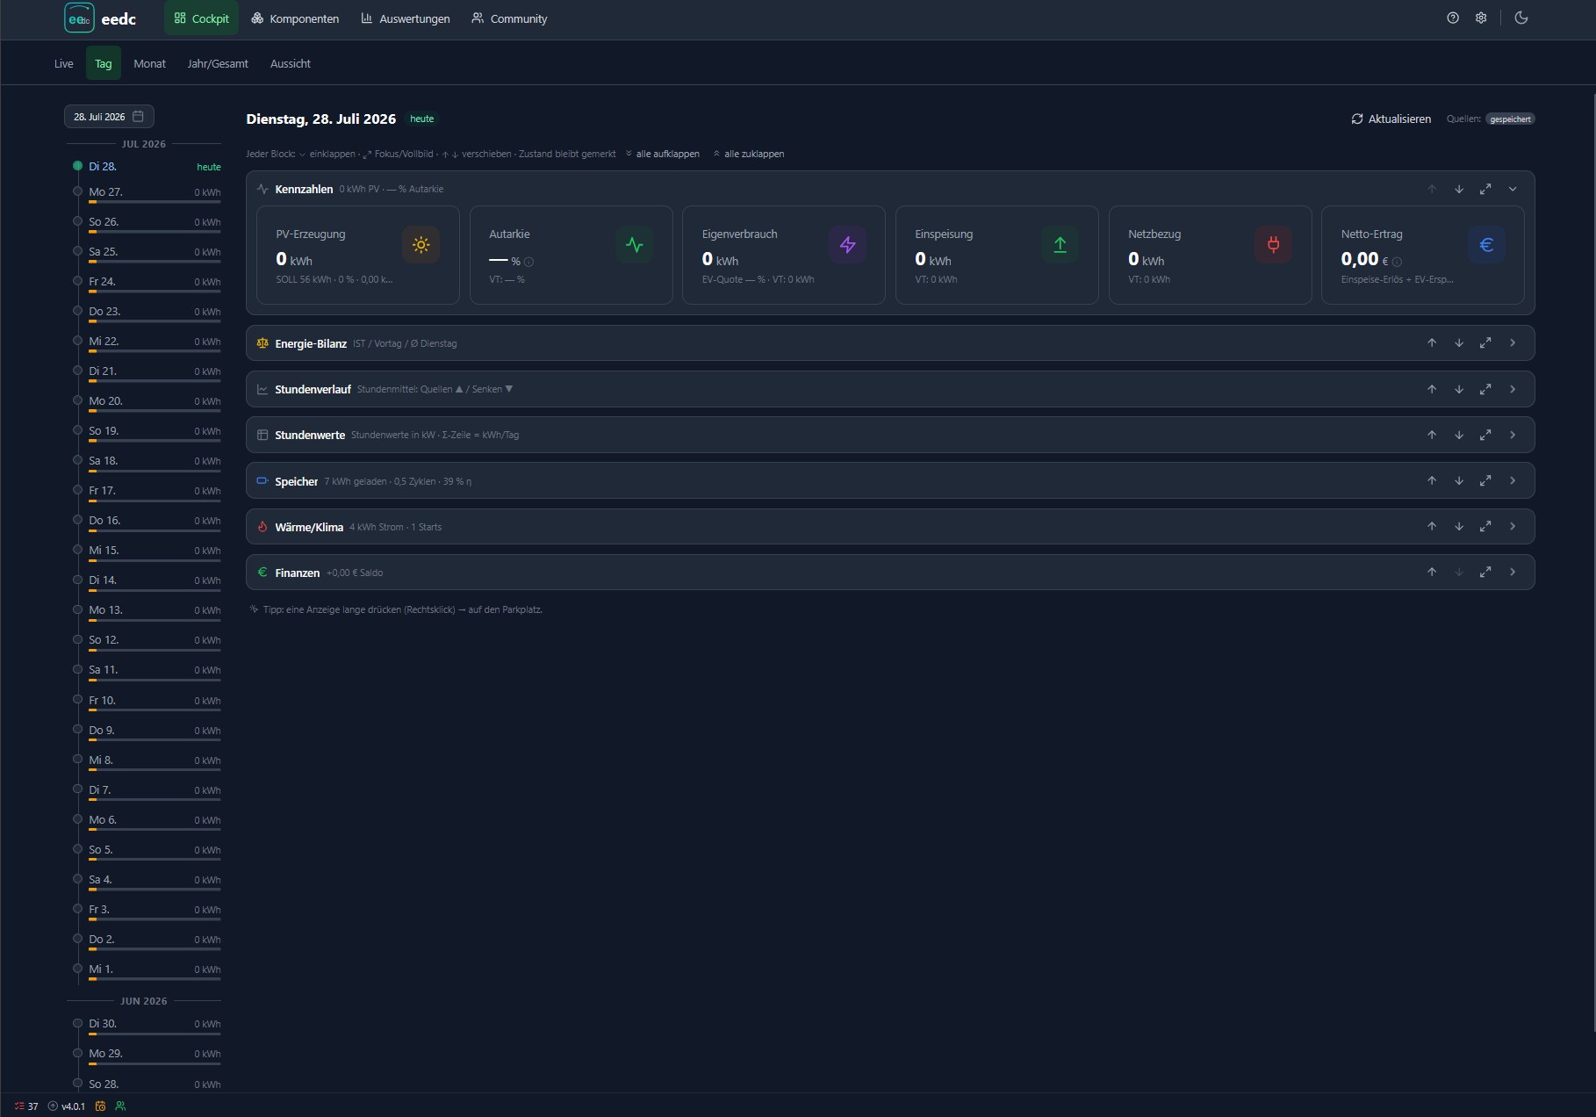Screen dimensions: 1596x1117
Task: Select Mi 15. in the day timeline
Action: 147,551
